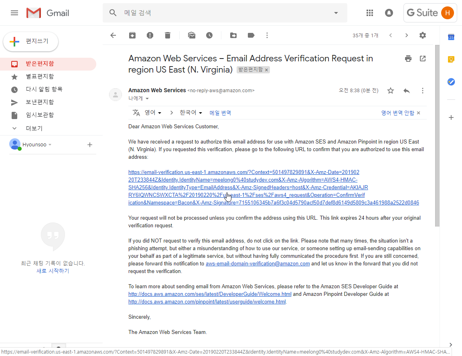Print all with printer icon

tap(408, 59)
